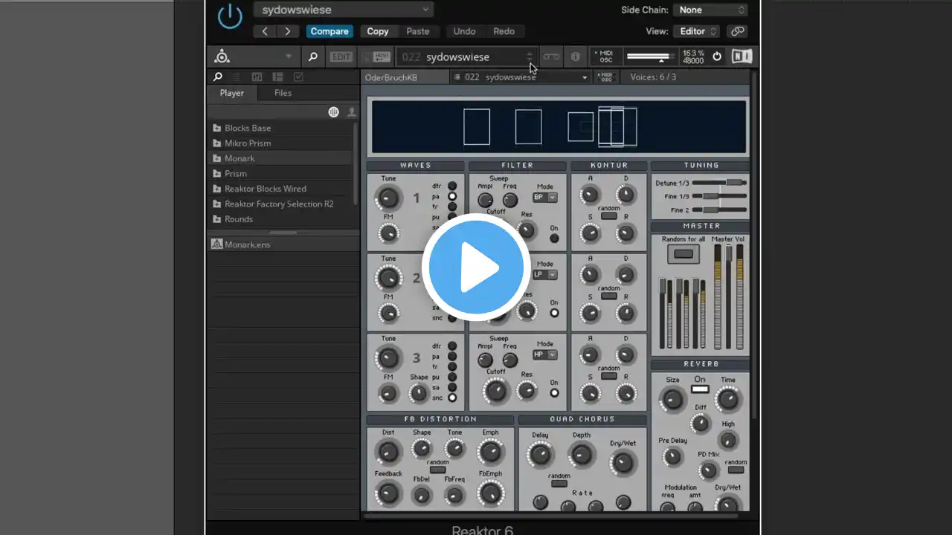Switch to the Player tab
Screen dimensions: 952x535
coord(231,93)
